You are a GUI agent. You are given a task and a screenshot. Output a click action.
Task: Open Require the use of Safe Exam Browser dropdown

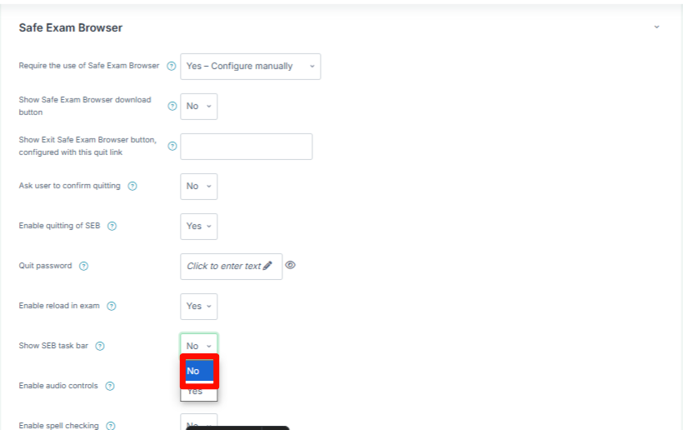tap(251, 66)
